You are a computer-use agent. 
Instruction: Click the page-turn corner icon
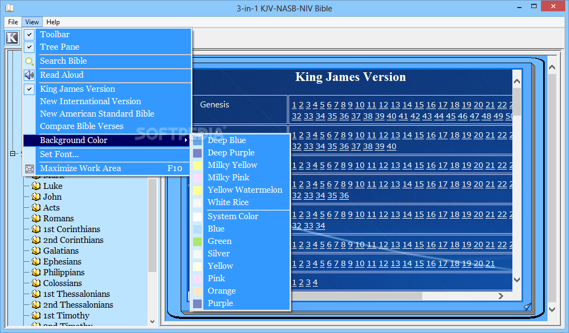pos(527,307)
